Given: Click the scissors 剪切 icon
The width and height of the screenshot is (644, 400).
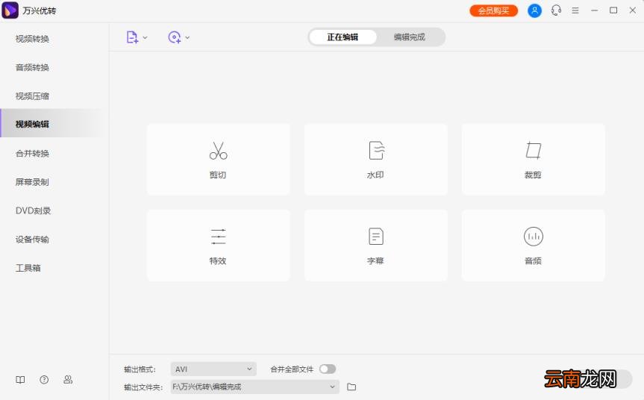Looking at the screenshot, I should 218,151.
